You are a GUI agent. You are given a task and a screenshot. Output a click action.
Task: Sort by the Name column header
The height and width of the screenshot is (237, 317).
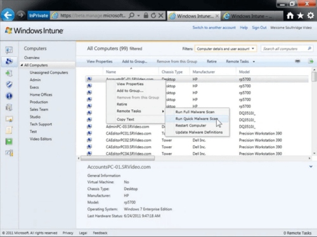(x=111, y=72)
